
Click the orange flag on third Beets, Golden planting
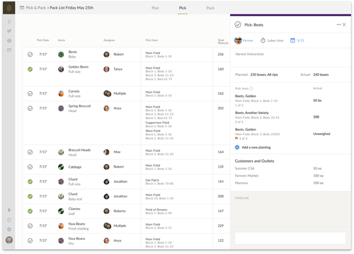click(x=237, y=138)
